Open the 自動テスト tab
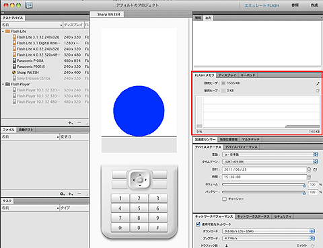The height and width of the screenshot is (248, 323). [x=26, y=130]
